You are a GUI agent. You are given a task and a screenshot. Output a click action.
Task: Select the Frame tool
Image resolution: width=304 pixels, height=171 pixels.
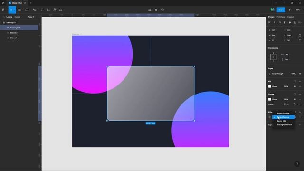point(19,9)
